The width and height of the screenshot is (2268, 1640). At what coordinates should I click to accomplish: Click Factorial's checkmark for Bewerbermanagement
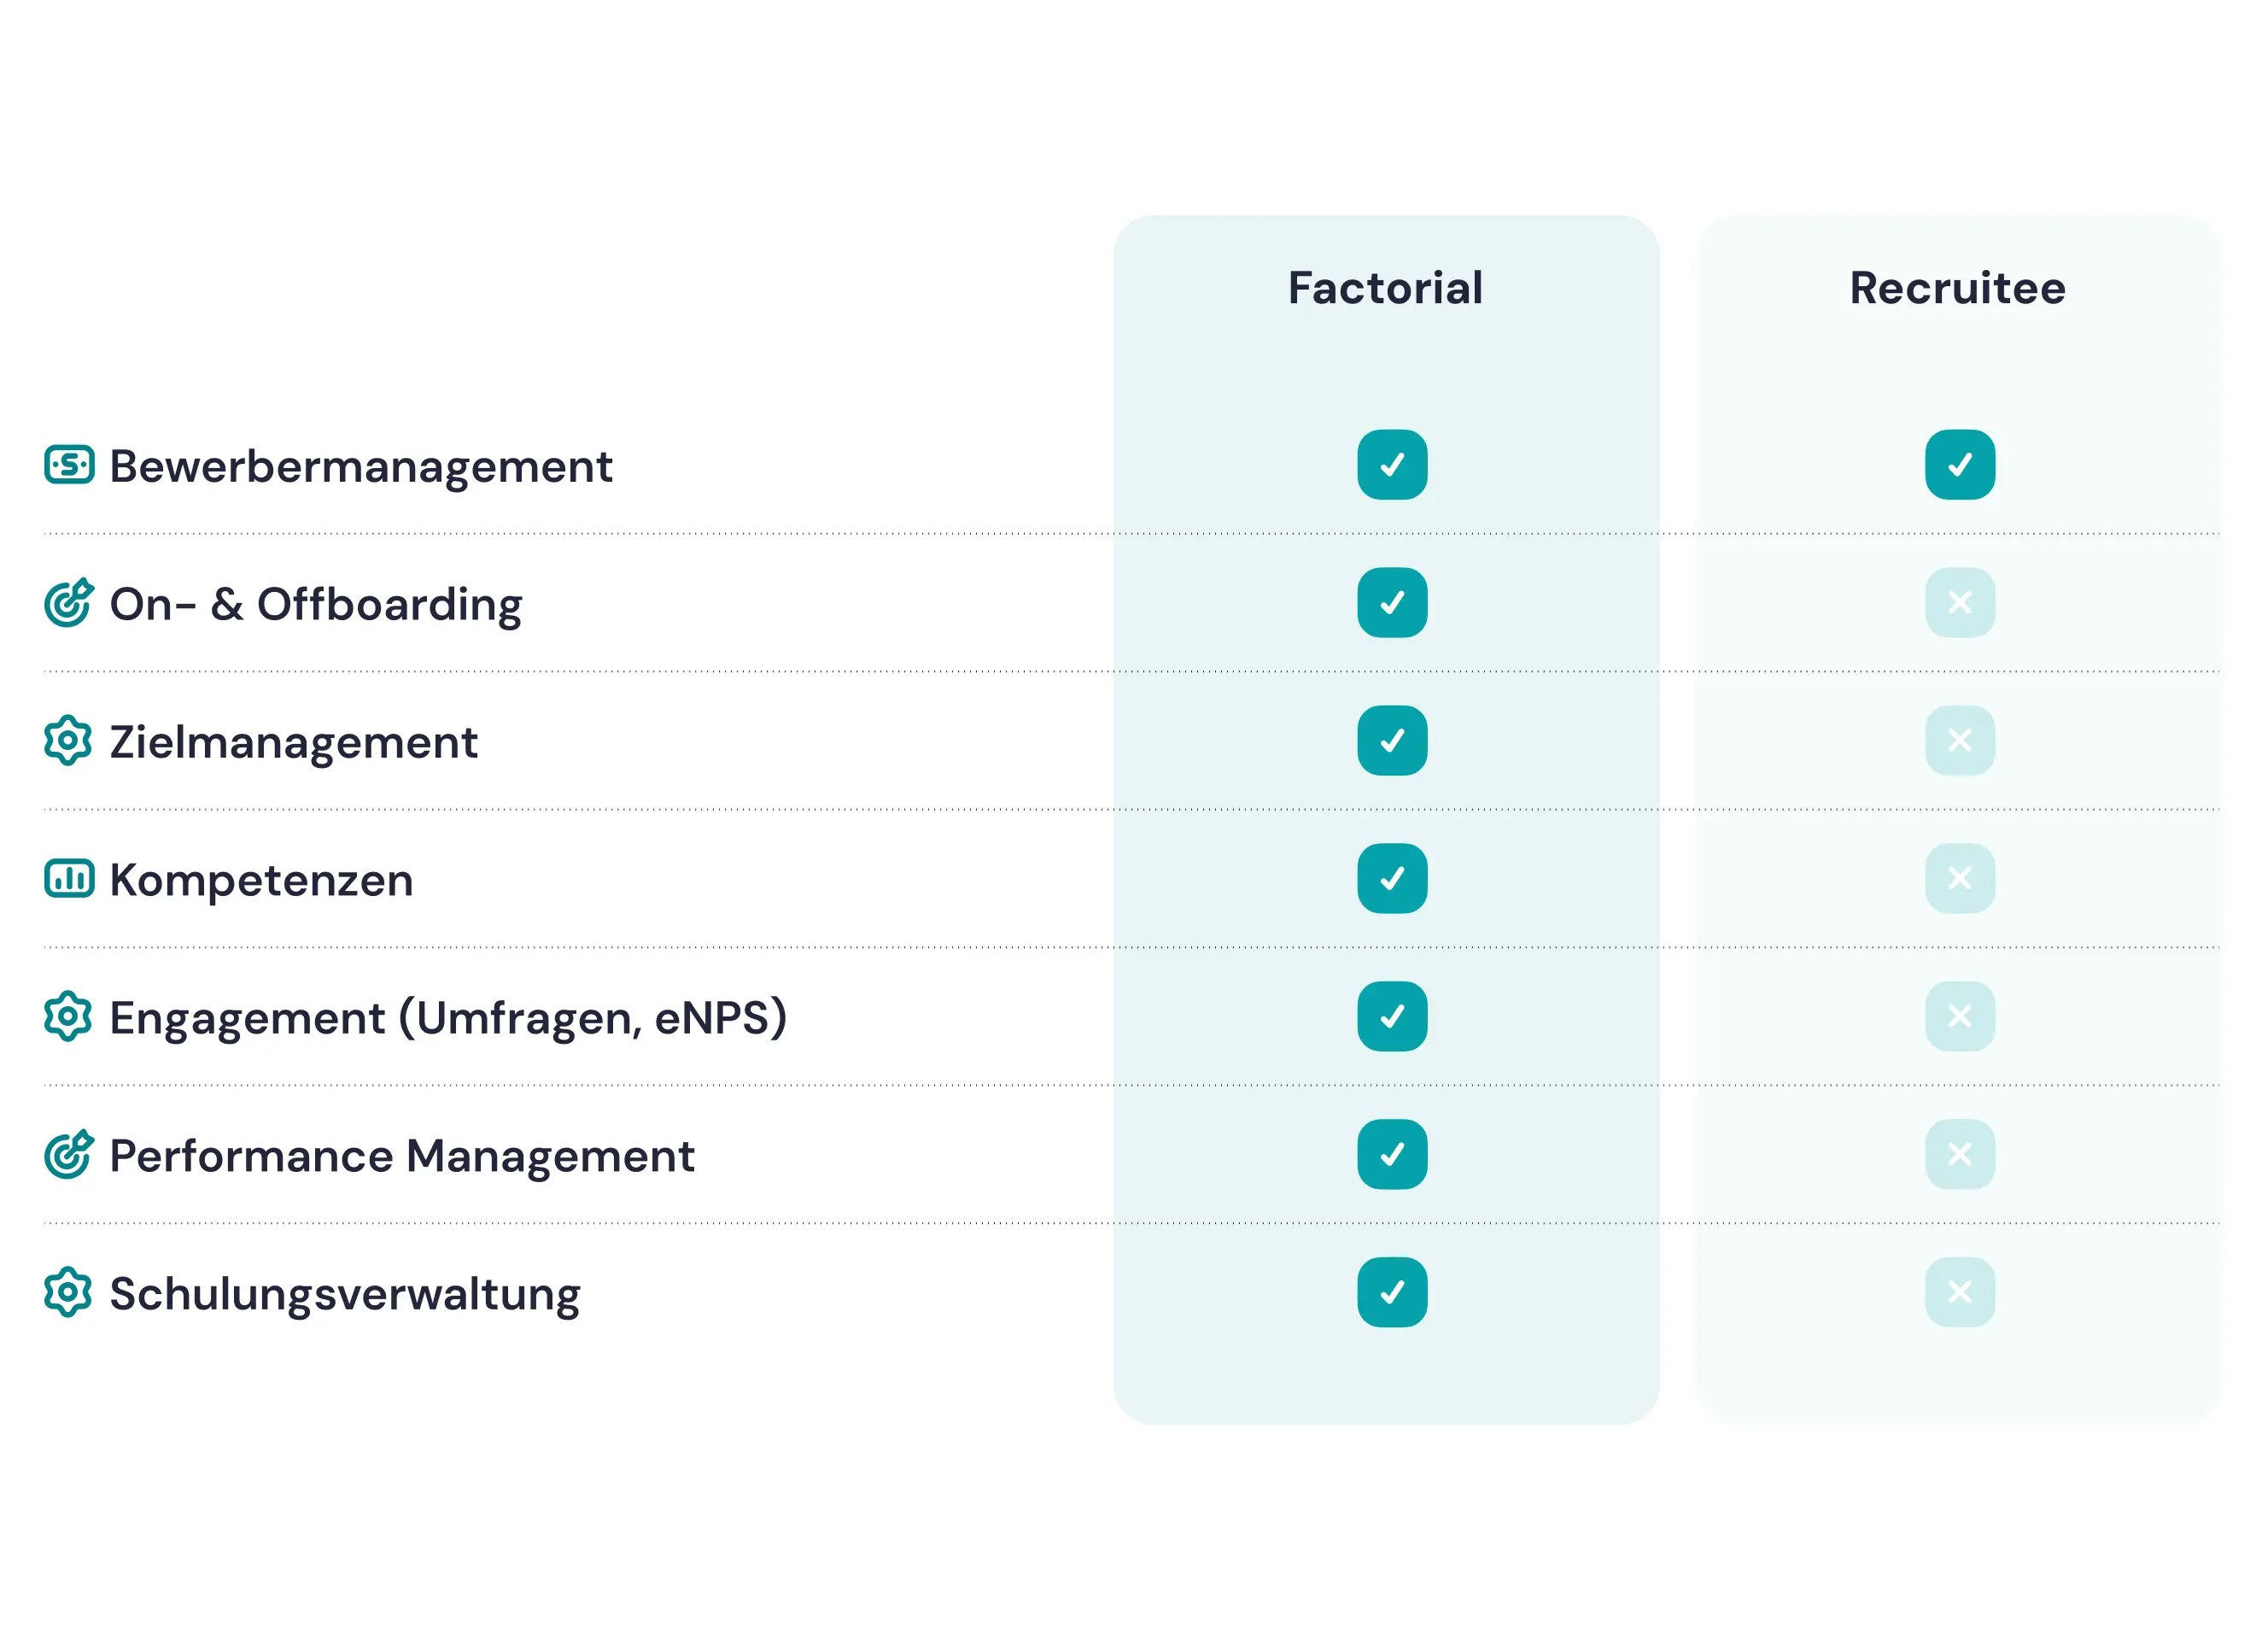click(1391, 465)
